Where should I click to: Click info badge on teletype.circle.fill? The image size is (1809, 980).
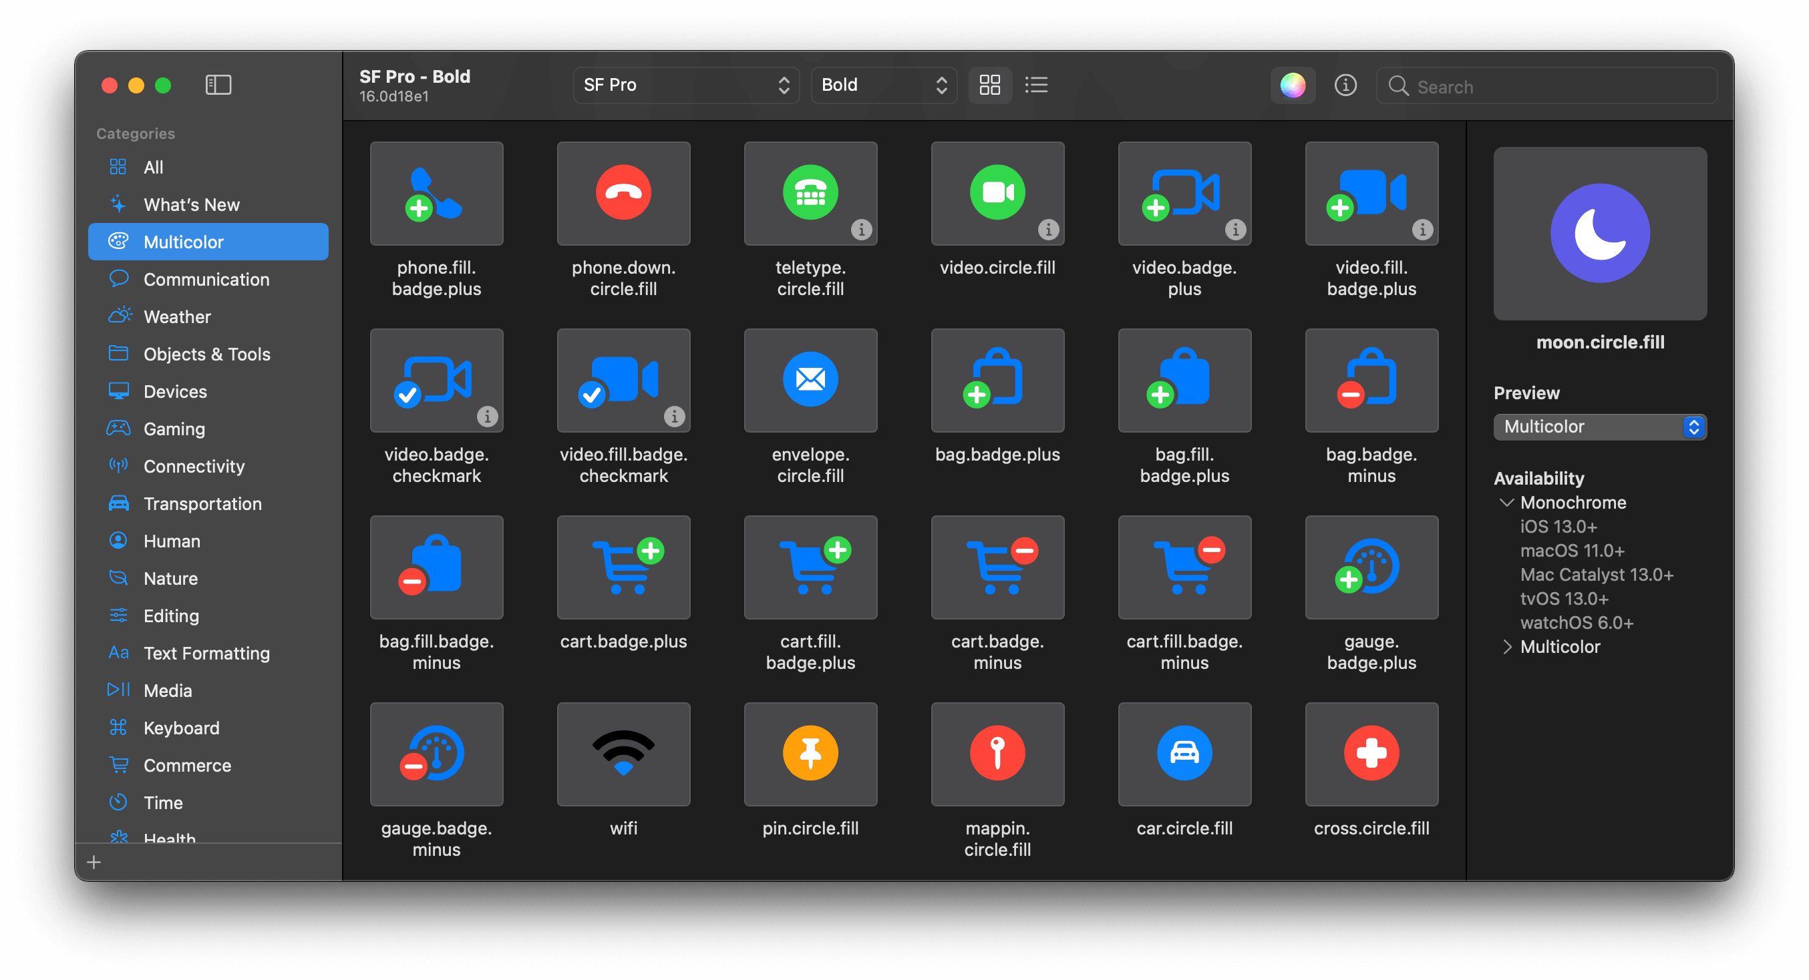click(x=861, y=230)
